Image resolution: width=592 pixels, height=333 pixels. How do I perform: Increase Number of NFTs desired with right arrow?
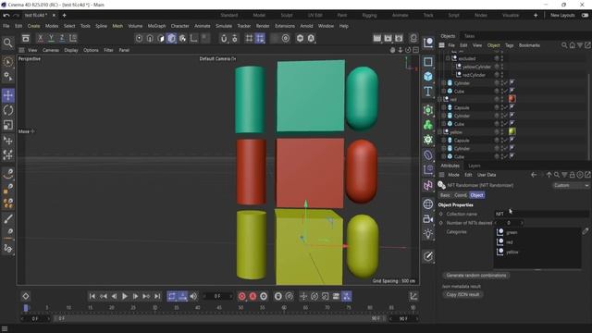pyautogui.click(x=522, y=223)
